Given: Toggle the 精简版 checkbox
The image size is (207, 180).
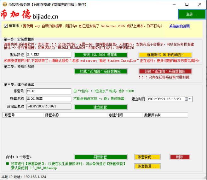Looking at the screenshot, I should coord(6,26).
